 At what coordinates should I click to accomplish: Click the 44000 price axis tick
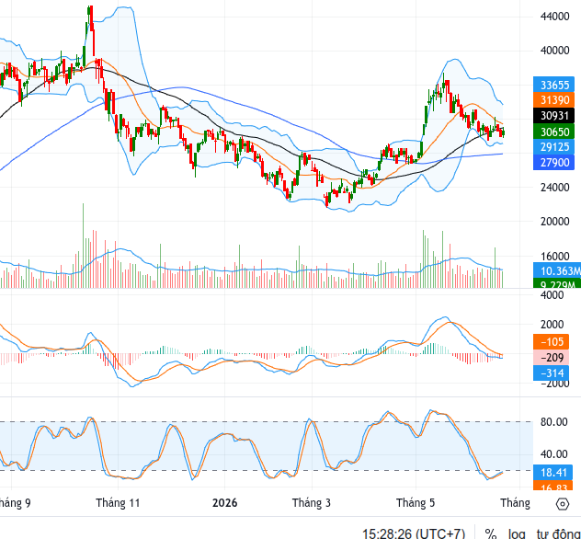pyautogui.click(x=554, y=17)
